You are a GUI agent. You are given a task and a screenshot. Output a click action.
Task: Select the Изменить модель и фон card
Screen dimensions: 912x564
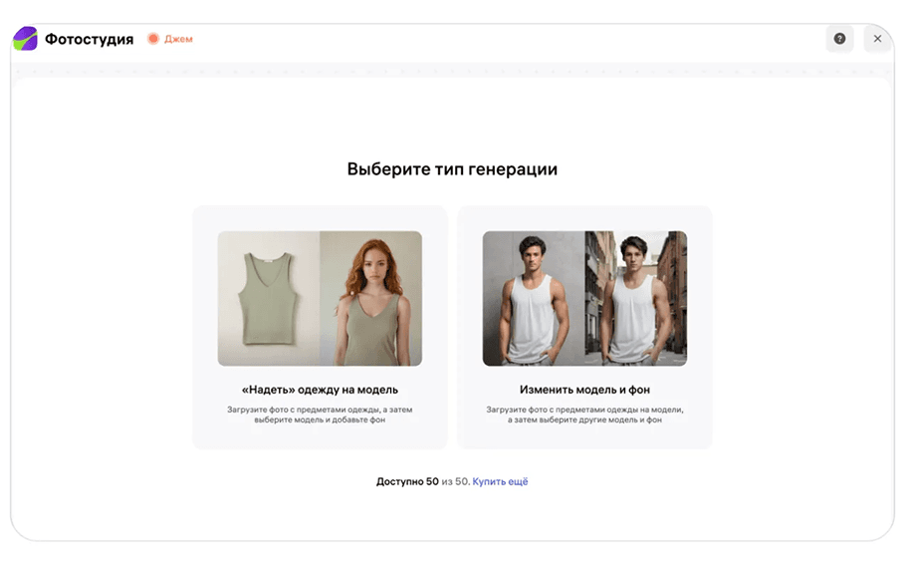(584, 327)
